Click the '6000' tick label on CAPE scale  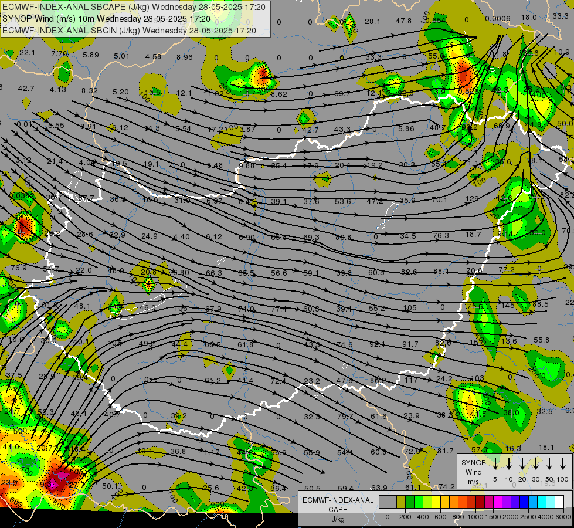563,517
